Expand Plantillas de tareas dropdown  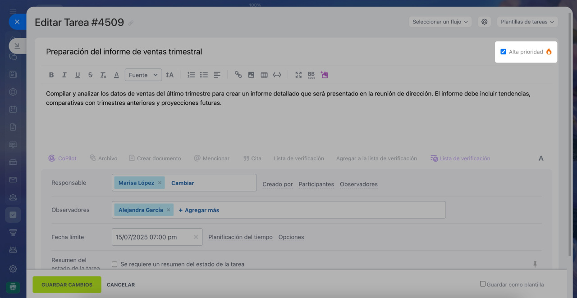click(527, 22)
